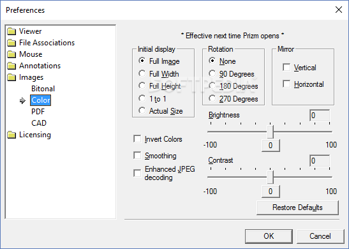Open the CAD settings item
Image resolution: width=349 pixels, height=249 pixels.
[39, 123]
